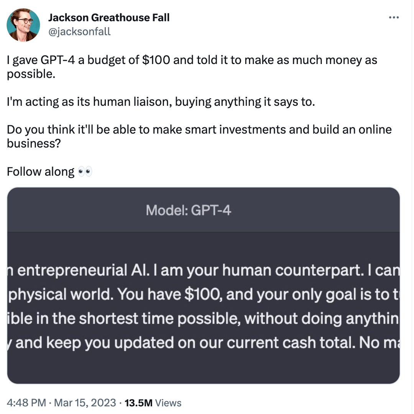
Task: Click the physical world line in the image
Action: point(203,294)
